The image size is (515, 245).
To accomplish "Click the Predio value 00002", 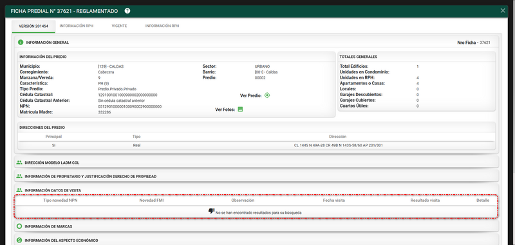I will click(x=260, y=78).
